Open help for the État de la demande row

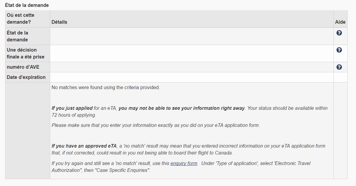[339, 33]
